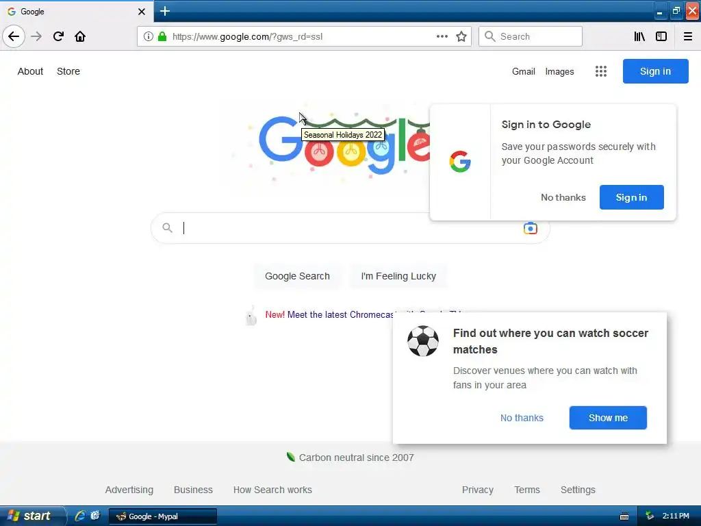Focus the browser toolbar Search box
This screenshot has height=526, width=701.
[531, 36]
